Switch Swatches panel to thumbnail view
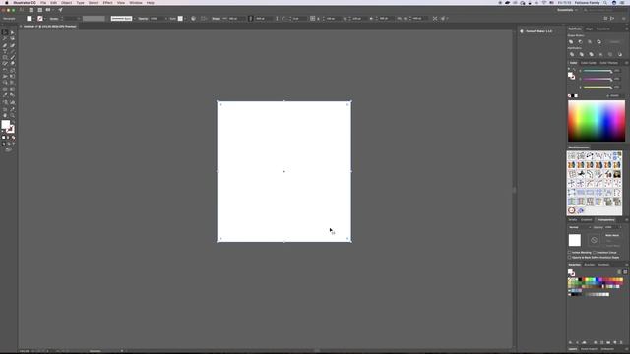The image size is (630, 354). (x=625, y=272)
